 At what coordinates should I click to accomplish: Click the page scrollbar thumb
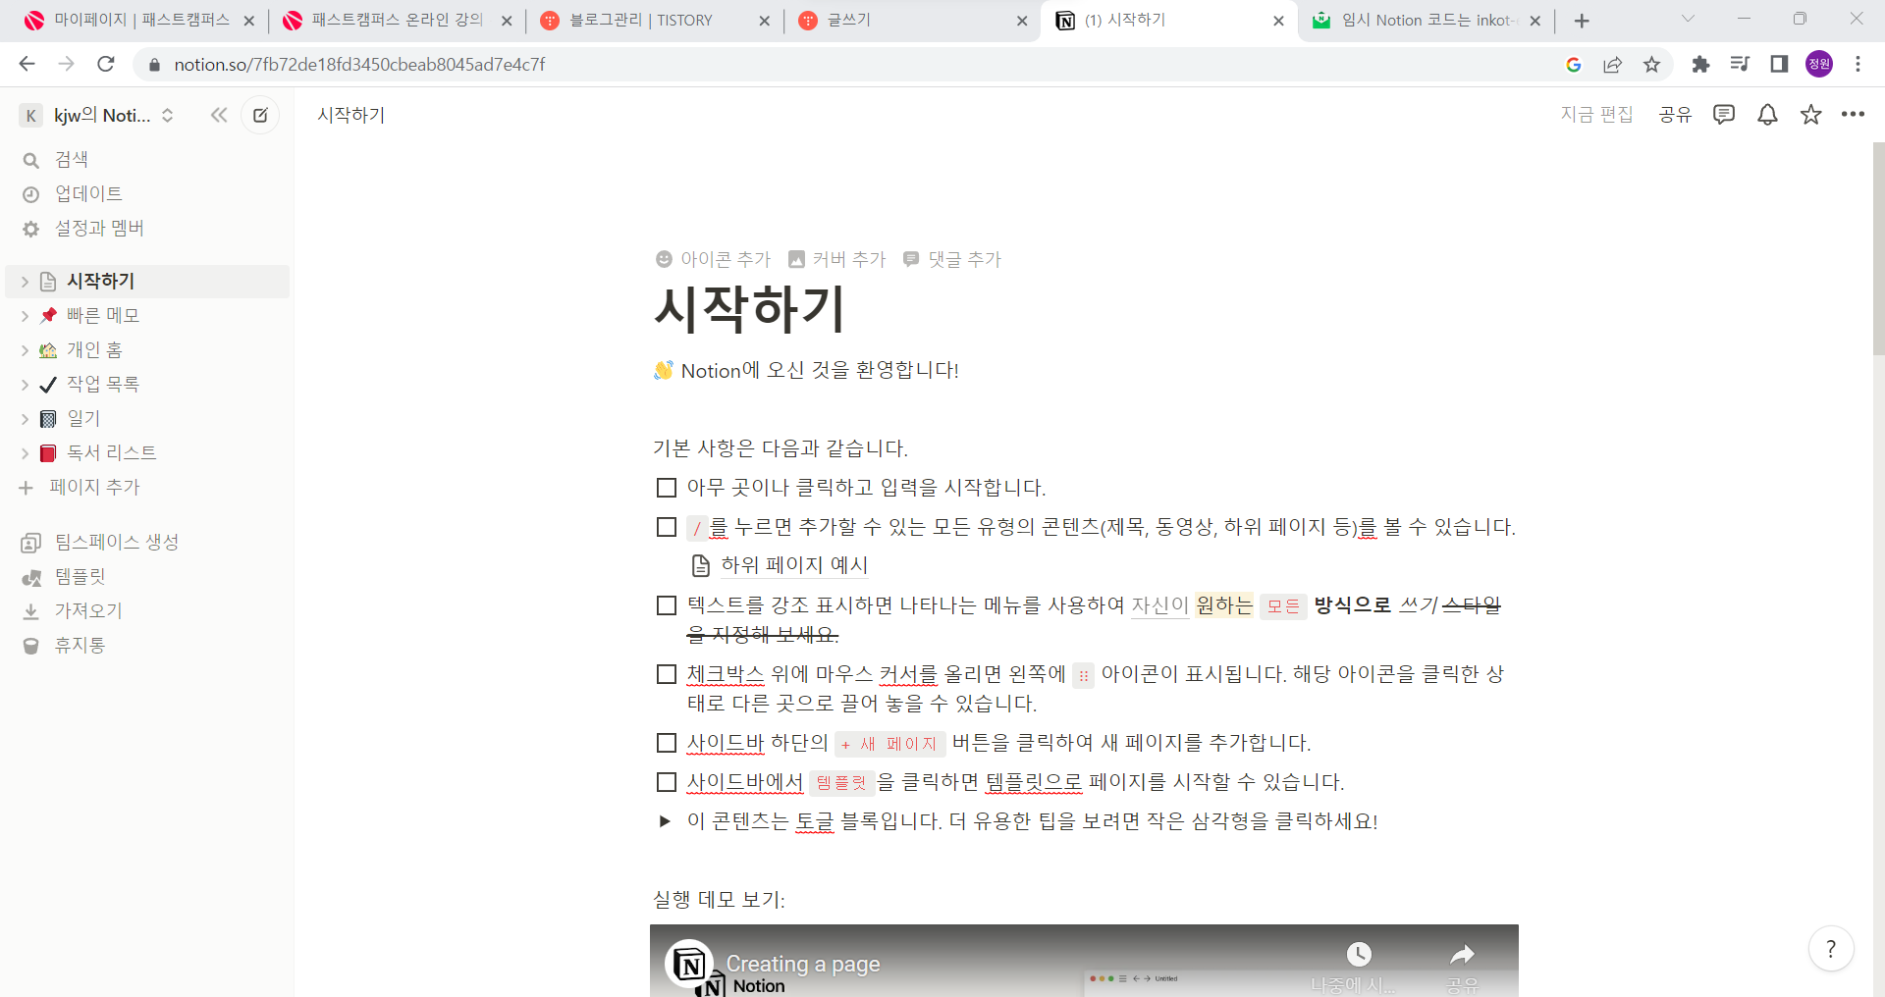1878,248
